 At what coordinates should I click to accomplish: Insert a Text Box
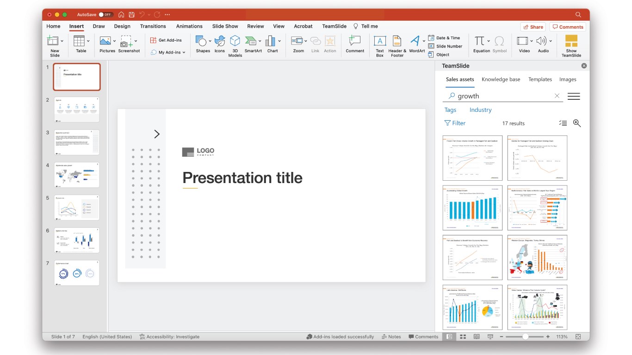pyautogui.click(x=380, y=46)
